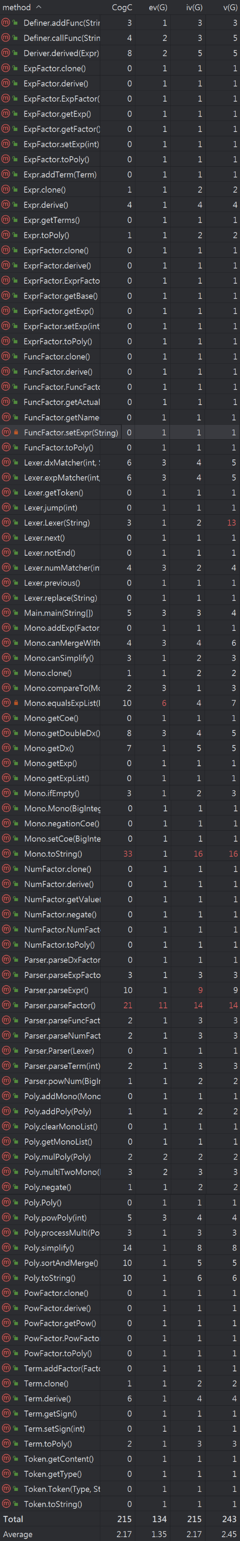240x1541 pixels.
Task: Sort by the CogC column header
Action: pos(122,7)
